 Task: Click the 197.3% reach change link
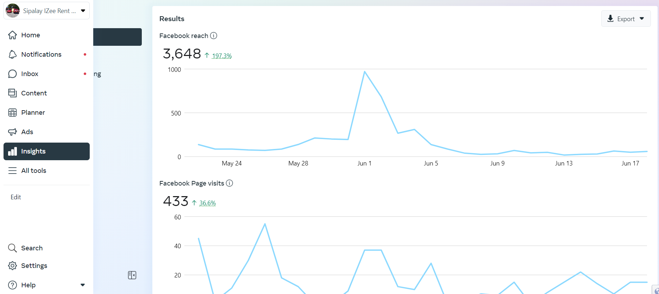click(222, 56)
